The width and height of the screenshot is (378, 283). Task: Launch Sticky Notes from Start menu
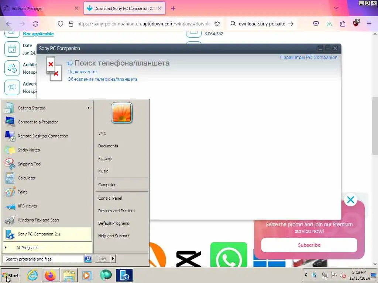[x=47, y=150]
